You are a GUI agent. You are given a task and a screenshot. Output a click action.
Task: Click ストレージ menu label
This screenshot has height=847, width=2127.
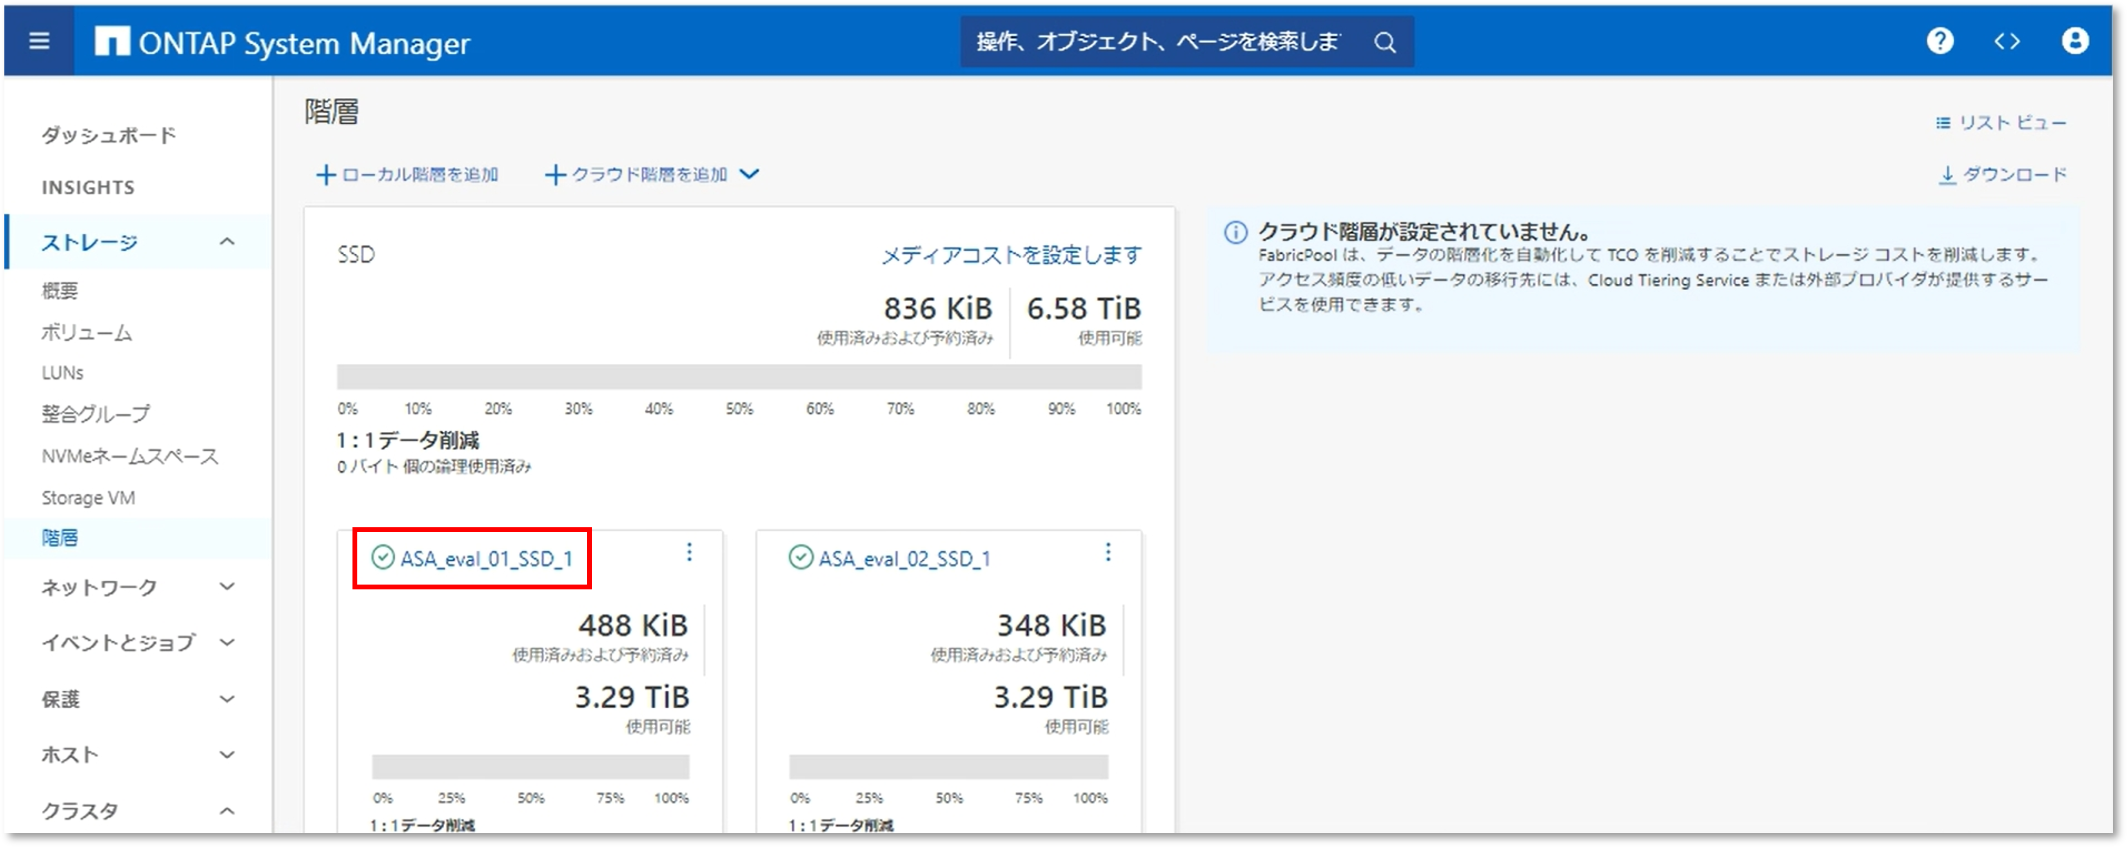pos(89,243)
